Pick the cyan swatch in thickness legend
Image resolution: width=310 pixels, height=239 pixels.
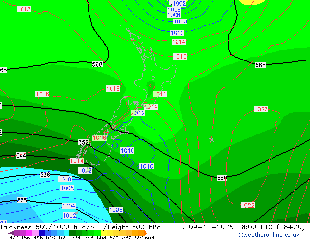66,233
